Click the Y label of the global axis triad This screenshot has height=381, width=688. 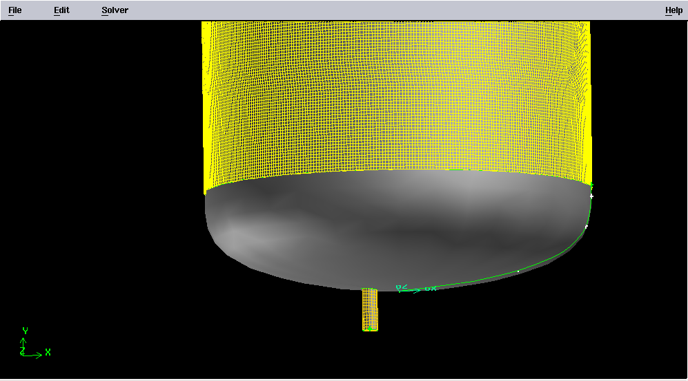[x=25, y=331]
